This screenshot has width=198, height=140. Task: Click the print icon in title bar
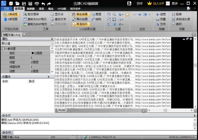pos(37,3)
